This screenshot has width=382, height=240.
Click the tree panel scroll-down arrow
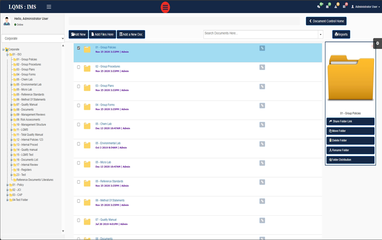tap(63, 231)
